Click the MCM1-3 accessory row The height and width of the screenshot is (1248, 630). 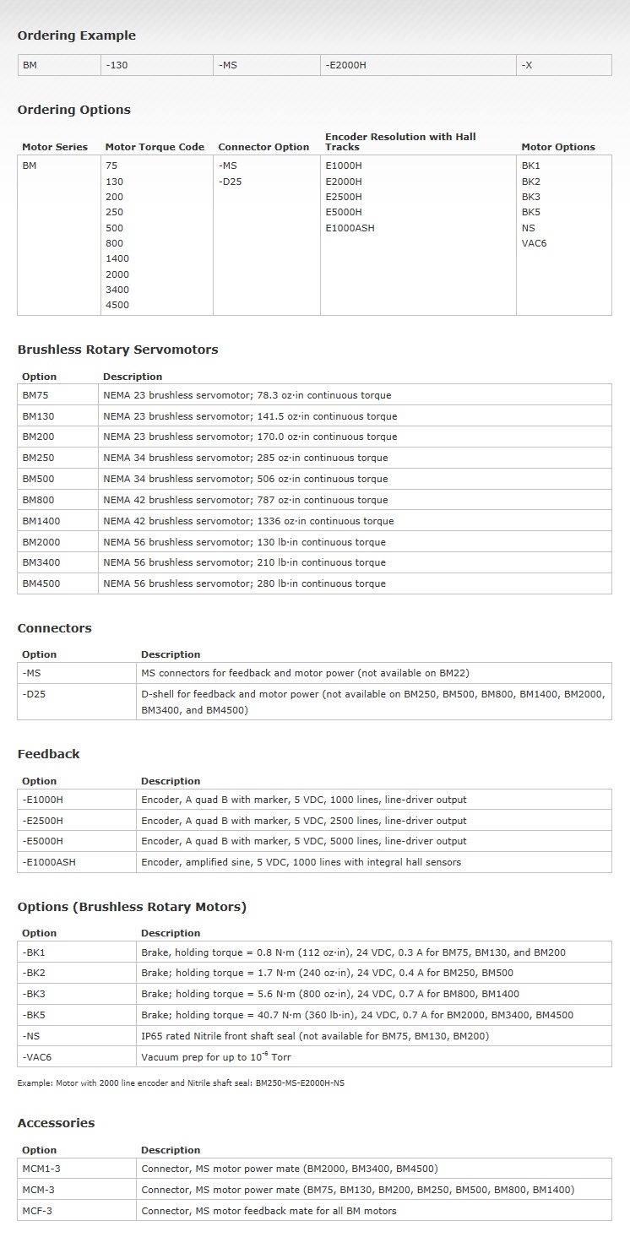[x=314, y=1169]
